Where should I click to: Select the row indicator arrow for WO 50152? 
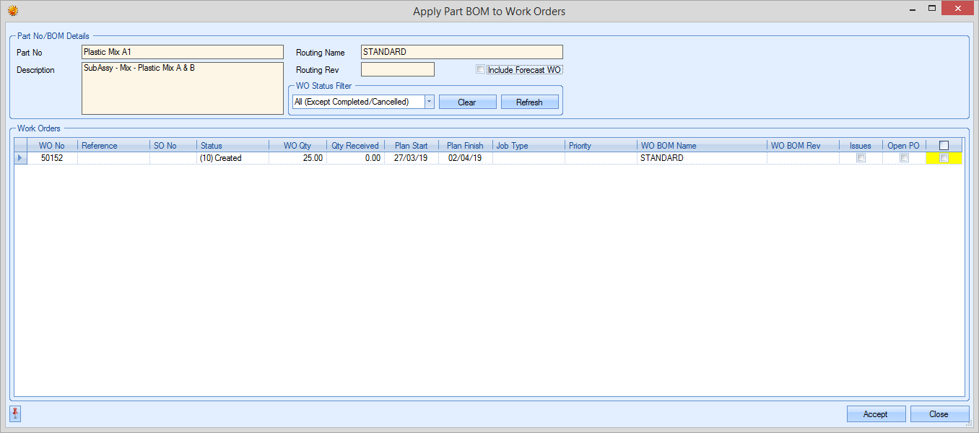tap(20, 158)
